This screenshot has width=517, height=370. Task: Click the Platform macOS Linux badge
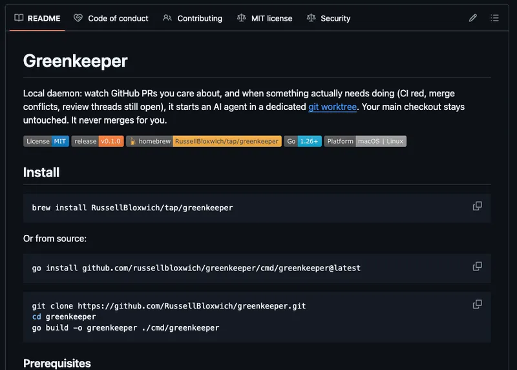[365, 141]
